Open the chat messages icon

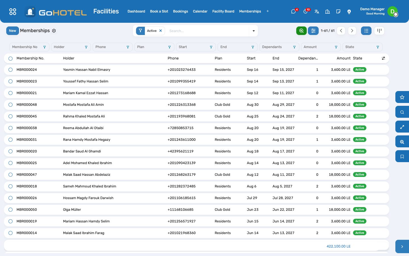click(293, 11)
